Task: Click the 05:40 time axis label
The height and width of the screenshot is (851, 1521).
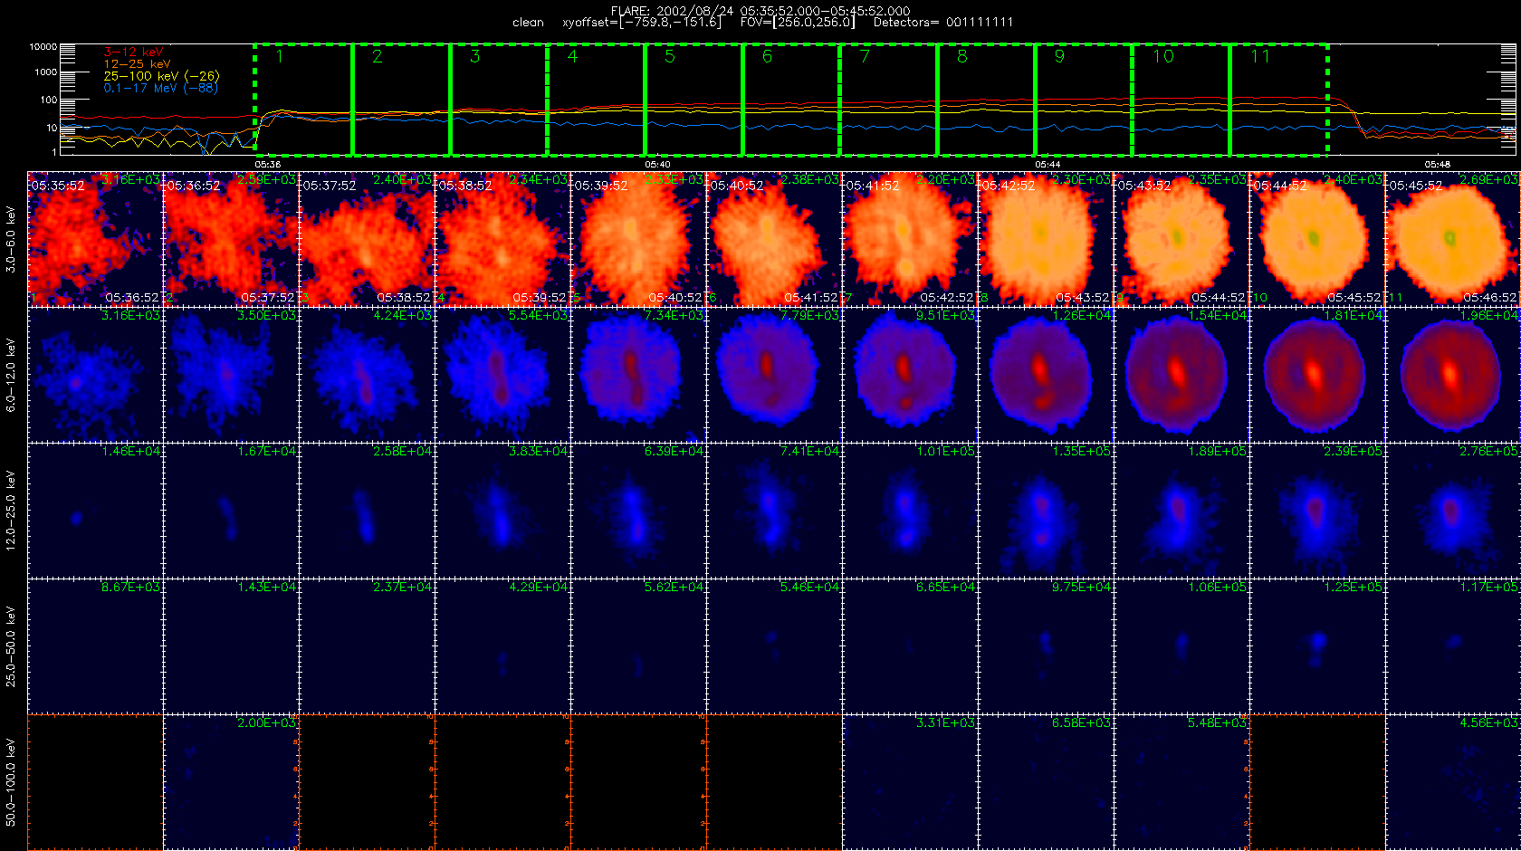Action: pyautogui.click(x=657, y=165)
